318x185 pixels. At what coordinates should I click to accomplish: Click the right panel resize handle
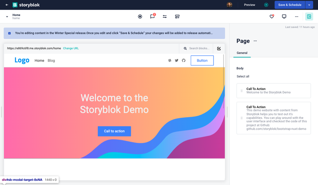[227, 112]
